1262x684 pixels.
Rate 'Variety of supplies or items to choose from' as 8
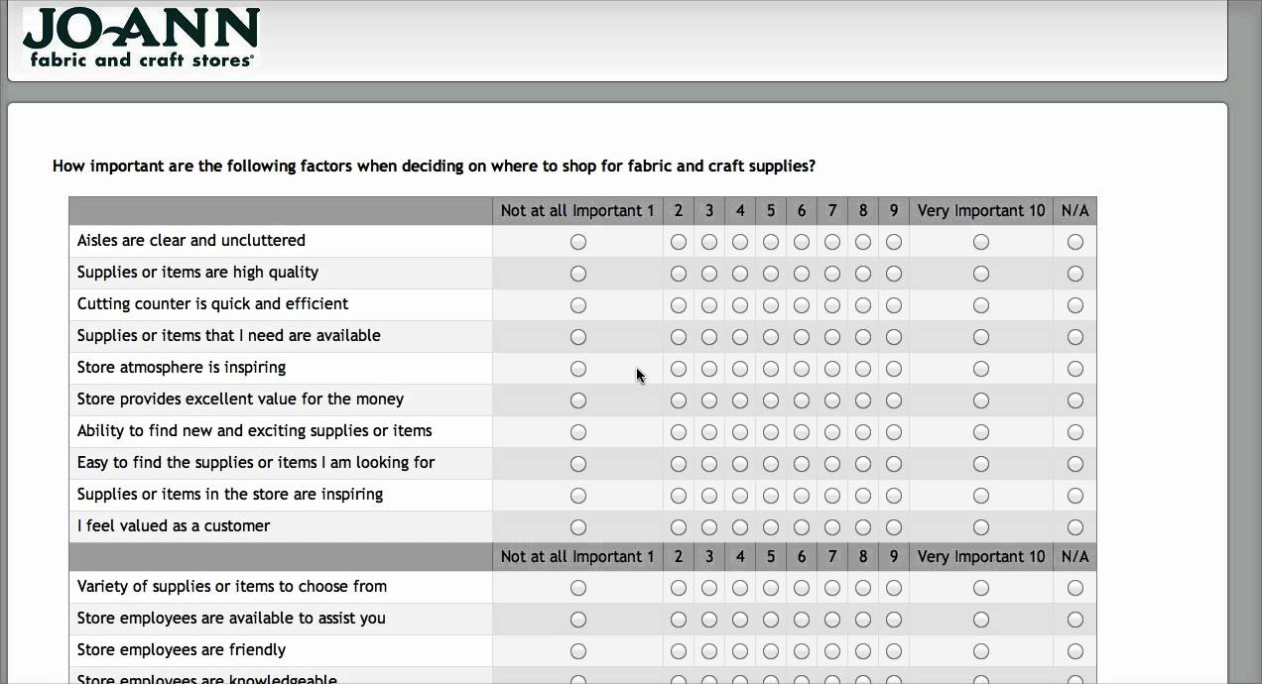[863, 588]
